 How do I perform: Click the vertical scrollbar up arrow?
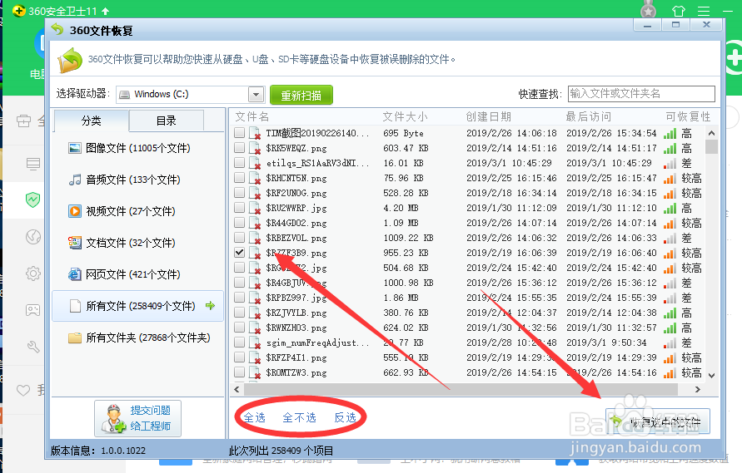tap(711, 133)
